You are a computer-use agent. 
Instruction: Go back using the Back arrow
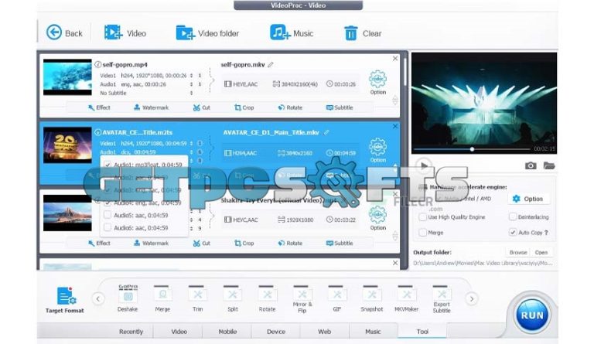click(64, 33)
